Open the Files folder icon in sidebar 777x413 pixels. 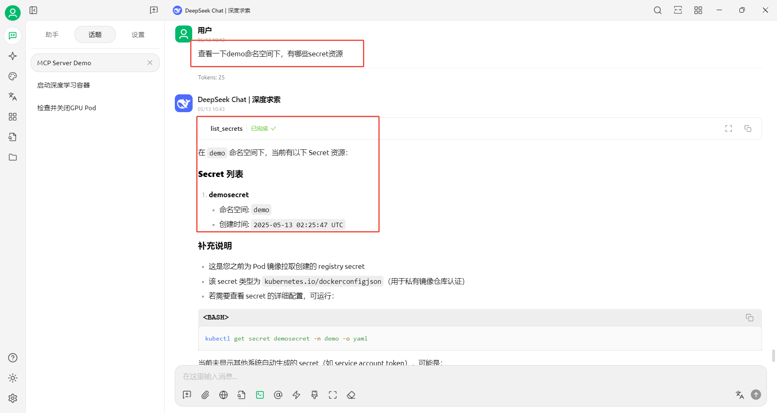pyautogui.click(x=13, y=157)
